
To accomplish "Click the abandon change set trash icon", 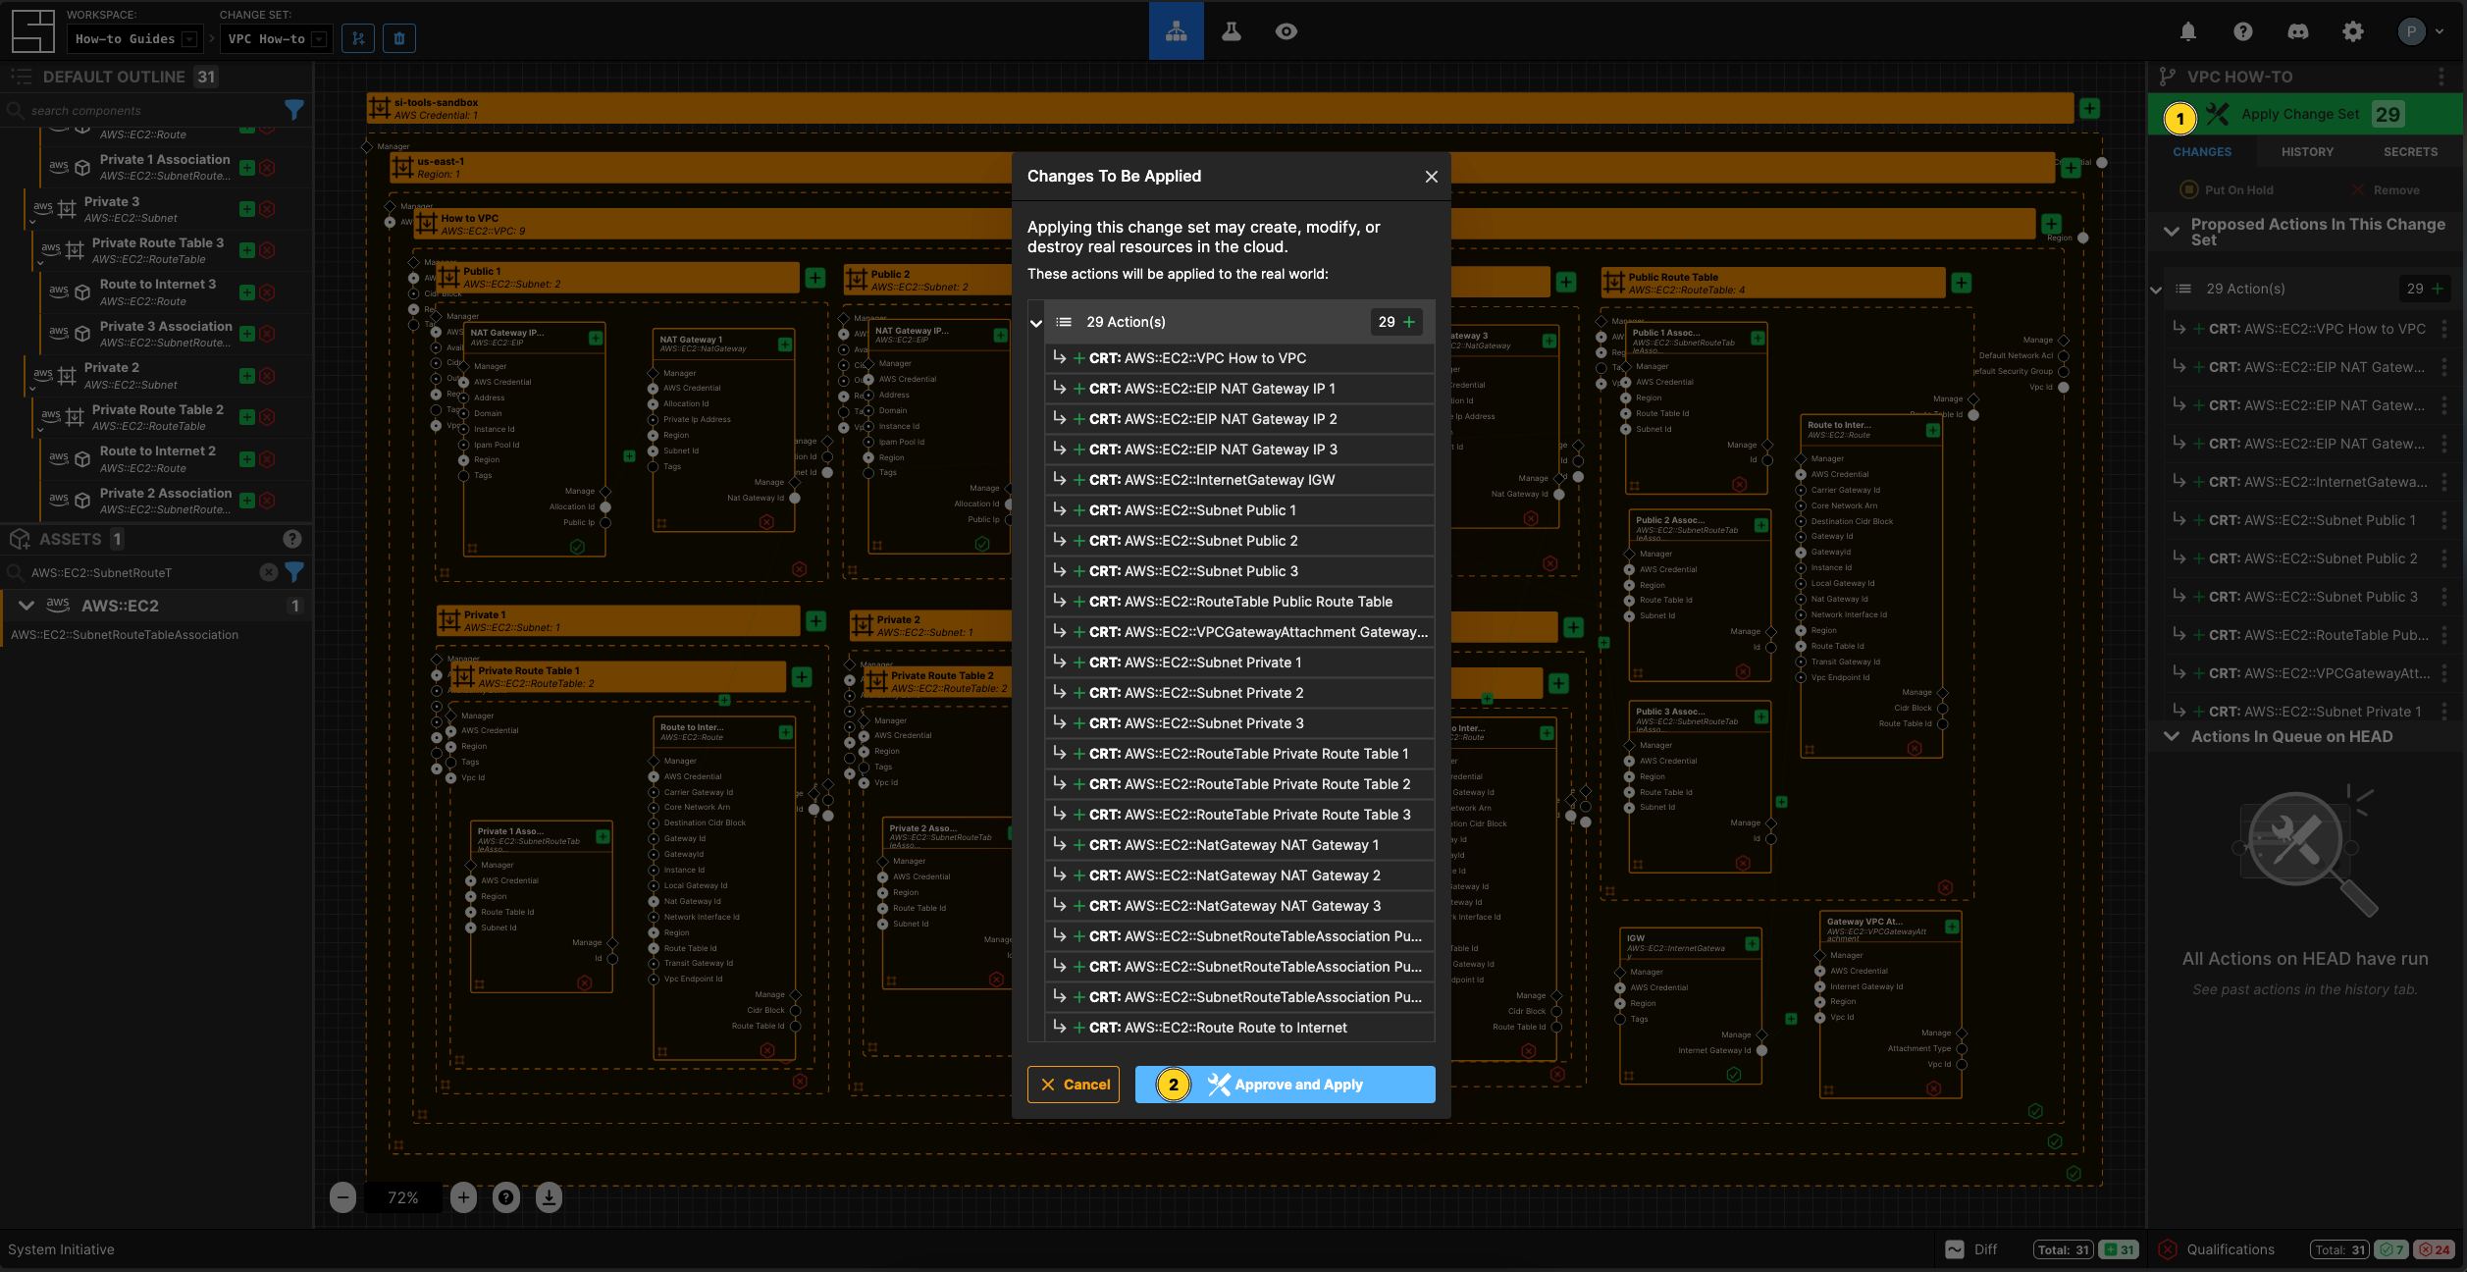I will tap(399, 38).
